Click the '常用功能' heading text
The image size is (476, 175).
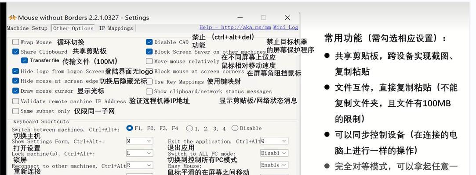[x=343, y=38]
